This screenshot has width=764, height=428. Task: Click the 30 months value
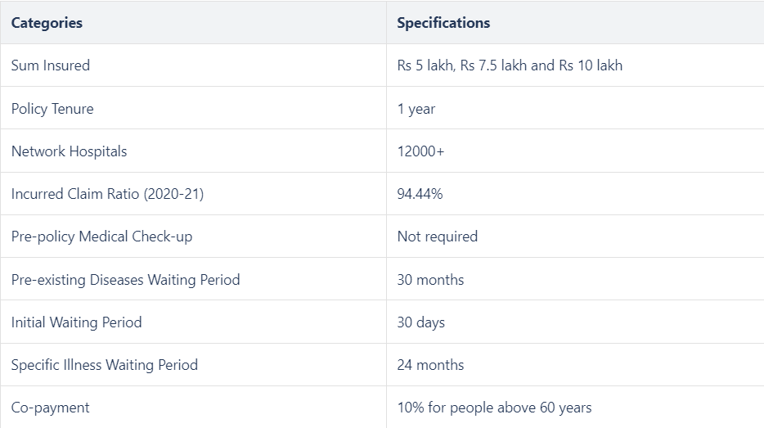pyautogui.click(x=431, y=279)
